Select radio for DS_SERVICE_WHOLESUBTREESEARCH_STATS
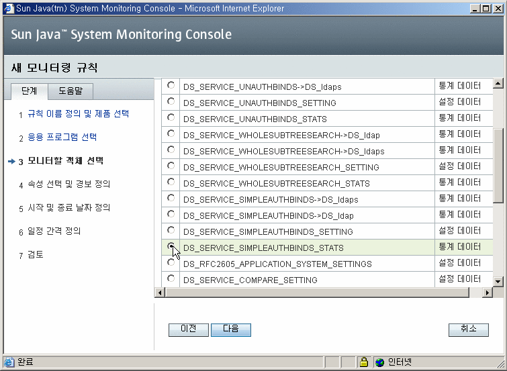The width and height of the screenshot is (507, 371). 171,182
